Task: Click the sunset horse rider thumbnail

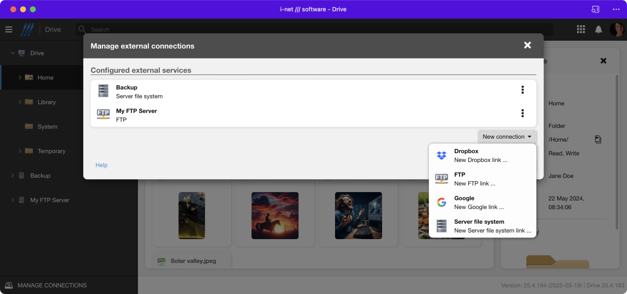Action: 275,215
